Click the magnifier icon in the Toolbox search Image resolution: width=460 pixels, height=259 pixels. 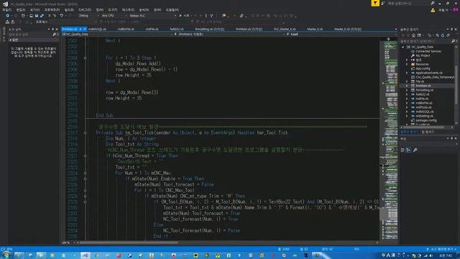[x=55, y=35]
